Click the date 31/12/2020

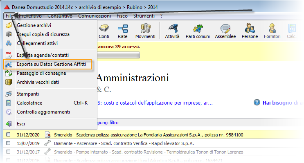coord(28,135)
